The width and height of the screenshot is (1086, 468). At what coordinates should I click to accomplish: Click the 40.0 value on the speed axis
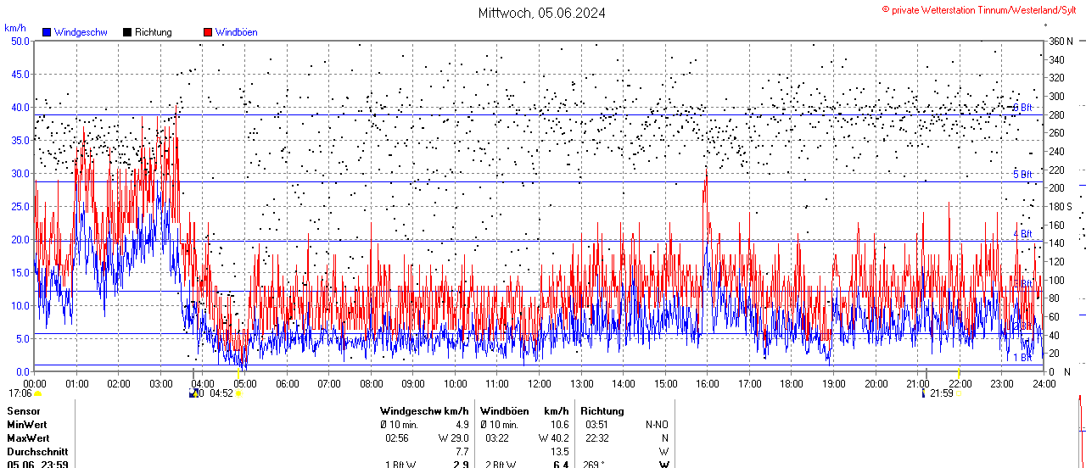coord(20,107)
